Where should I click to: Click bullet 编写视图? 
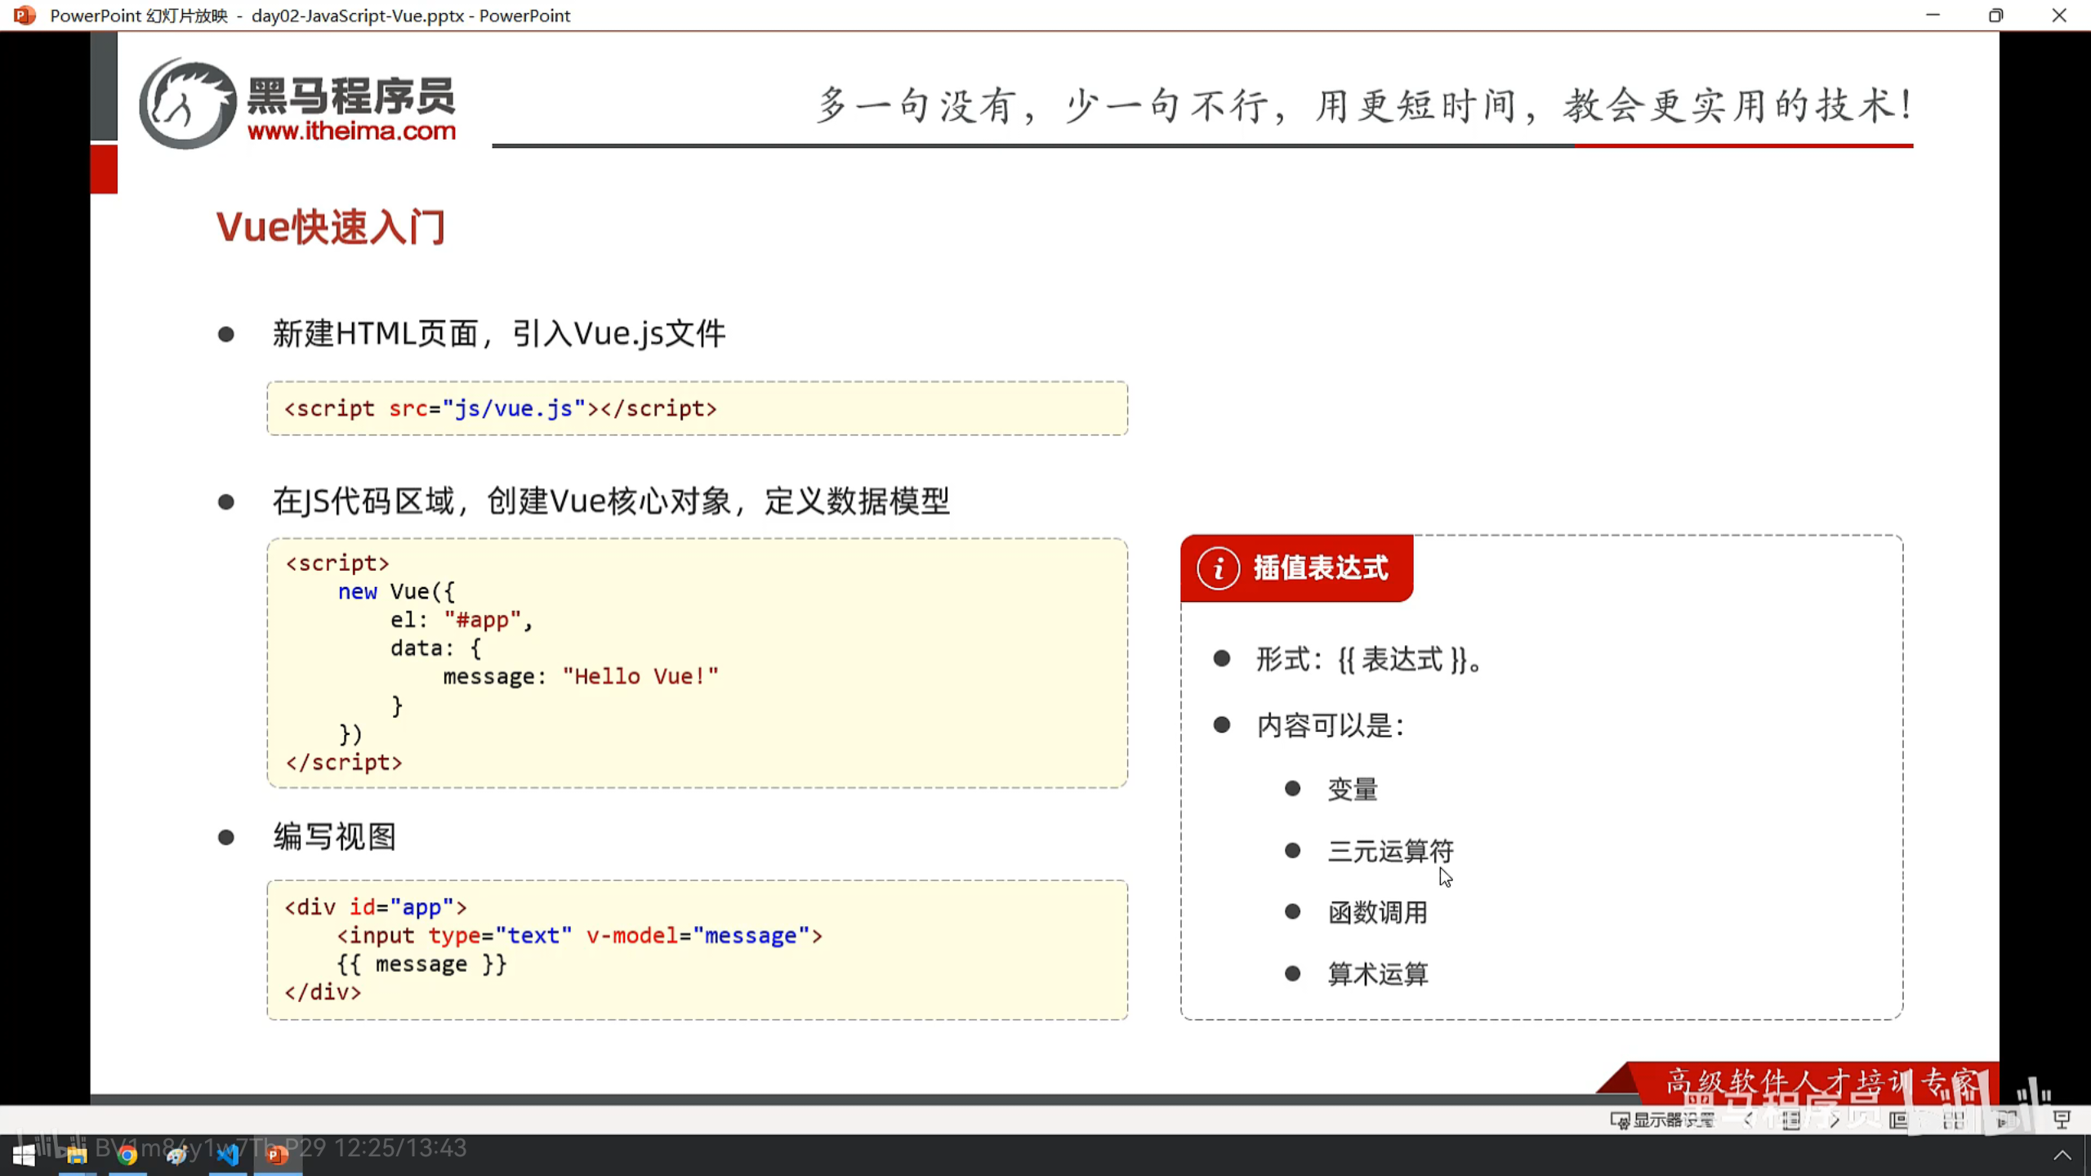tap(334, 836)
